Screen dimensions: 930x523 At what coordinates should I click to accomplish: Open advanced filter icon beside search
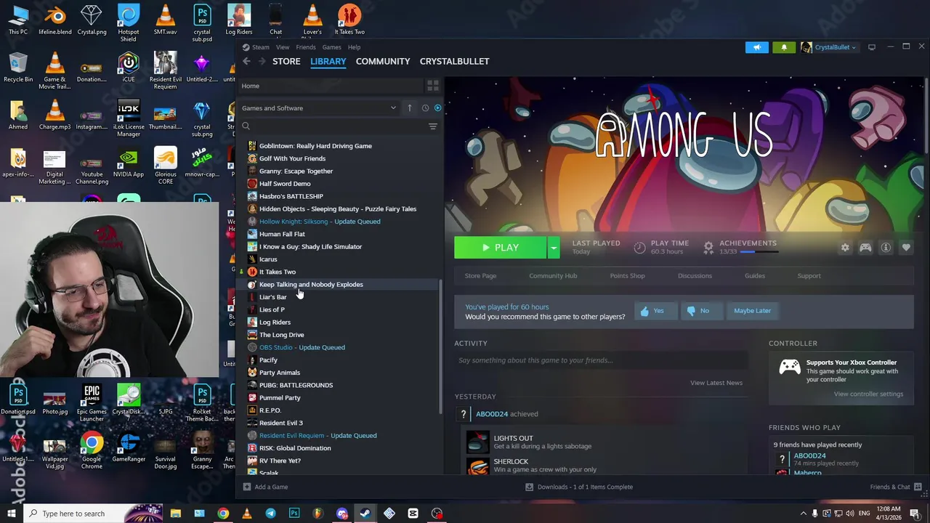click(432, 126)
